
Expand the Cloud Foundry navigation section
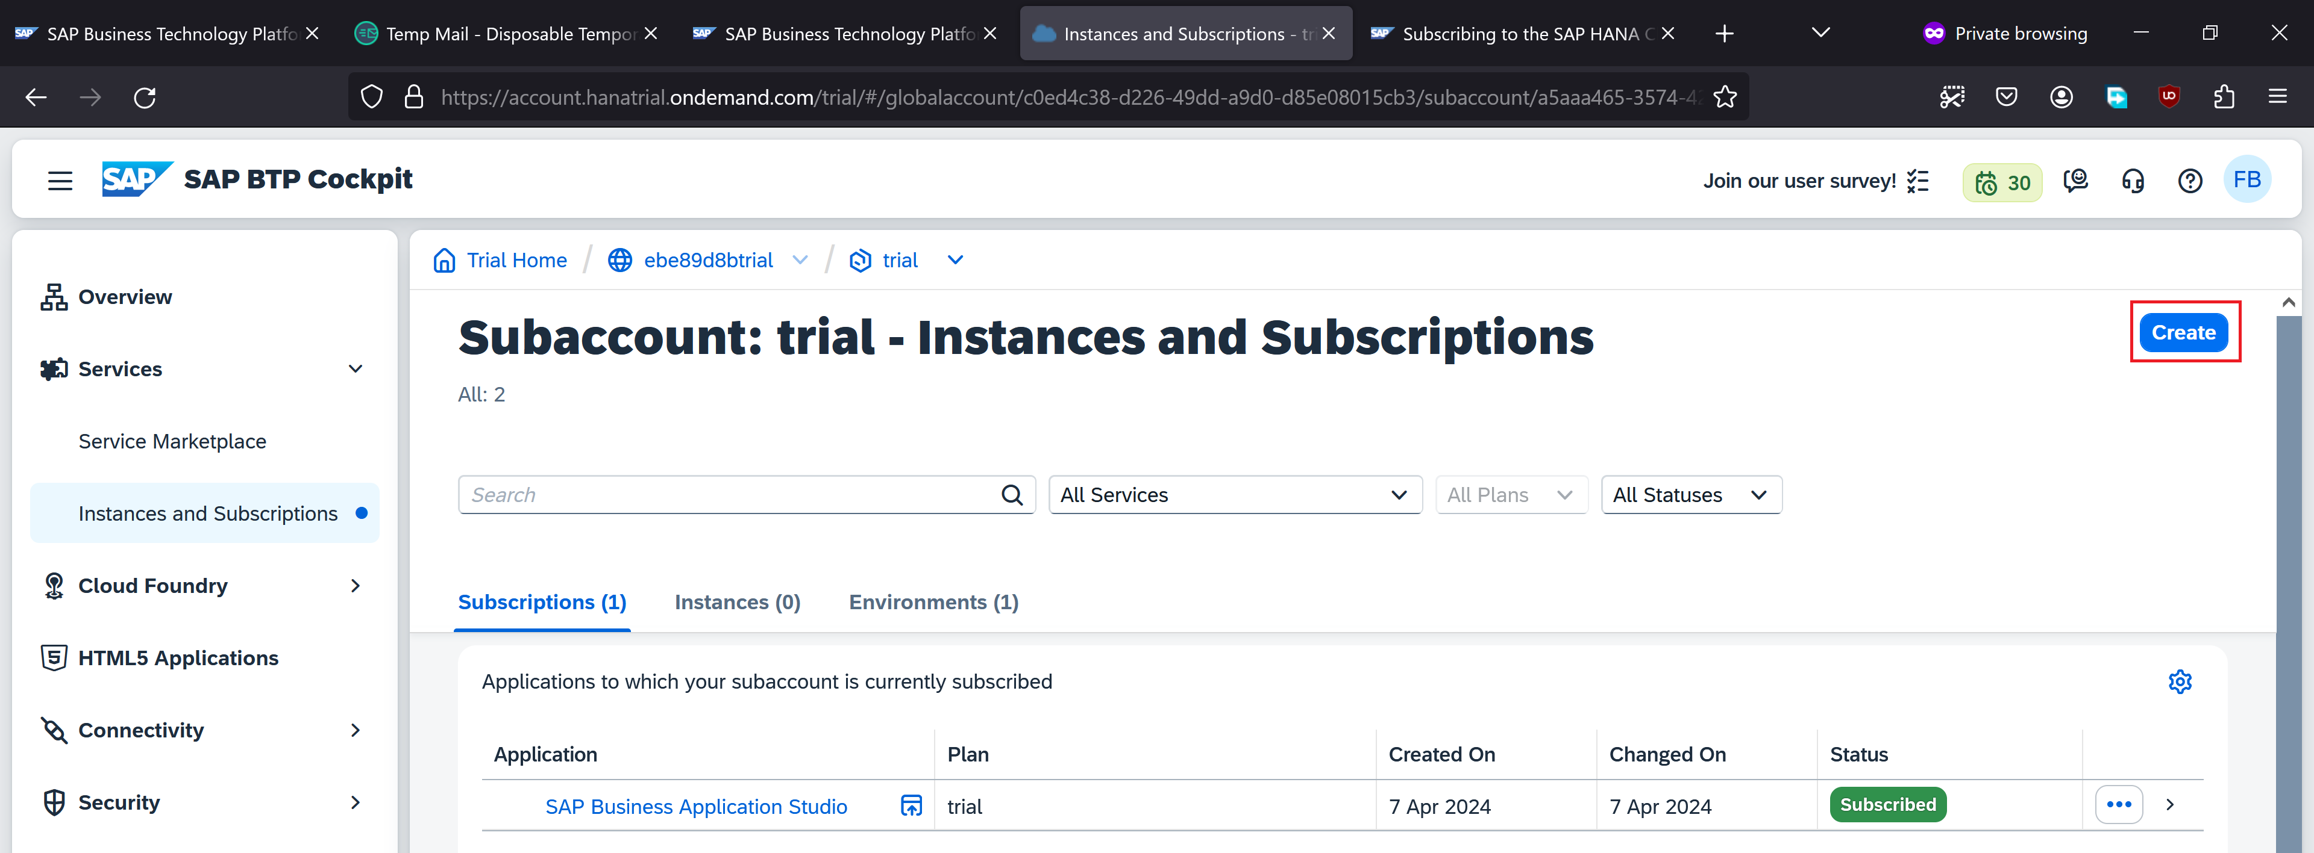(x=356, y=586)
